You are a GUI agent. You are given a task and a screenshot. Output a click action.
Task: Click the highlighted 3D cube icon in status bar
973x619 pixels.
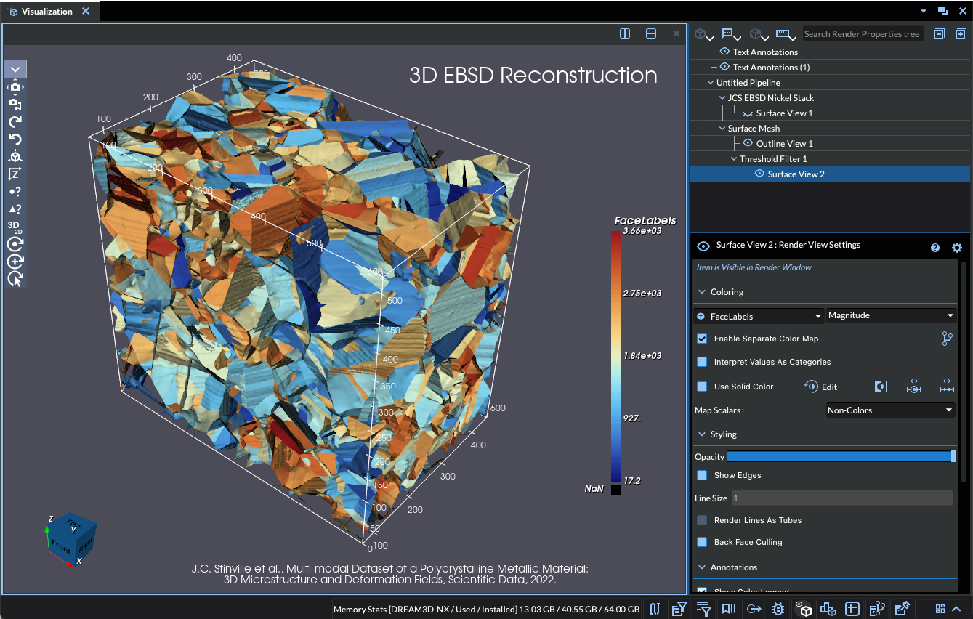coord(804,608)
